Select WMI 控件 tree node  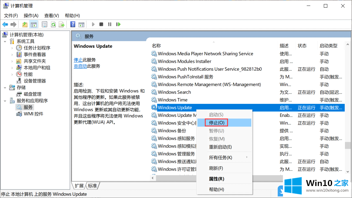tap(33, 114)
